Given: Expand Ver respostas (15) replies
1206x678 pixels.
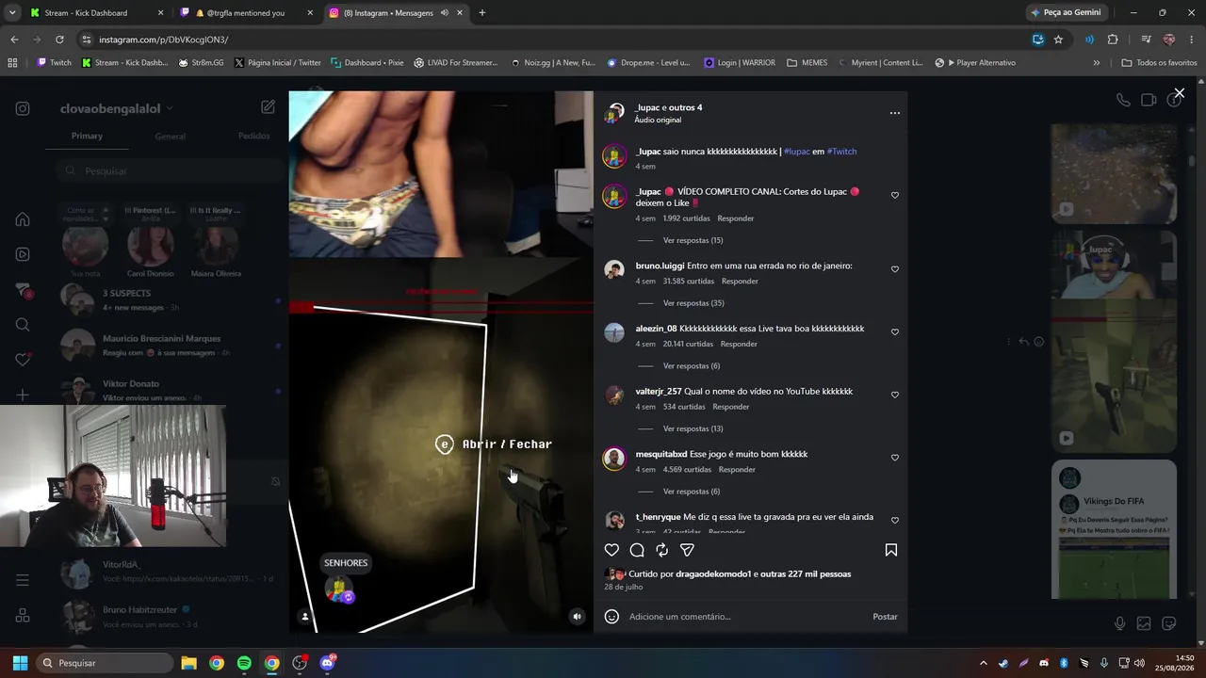Looking at the screenshot, I should point(693,240).
